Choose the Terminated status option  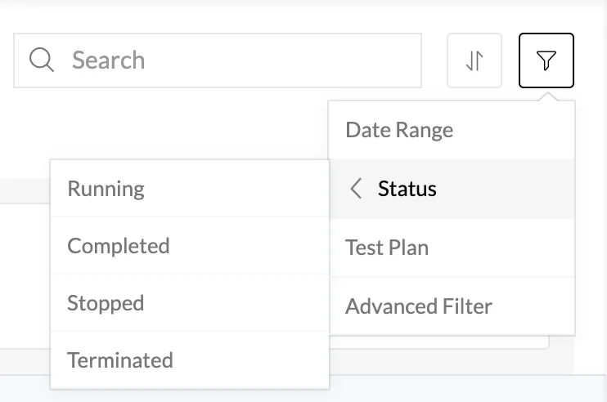coord(190,360)
